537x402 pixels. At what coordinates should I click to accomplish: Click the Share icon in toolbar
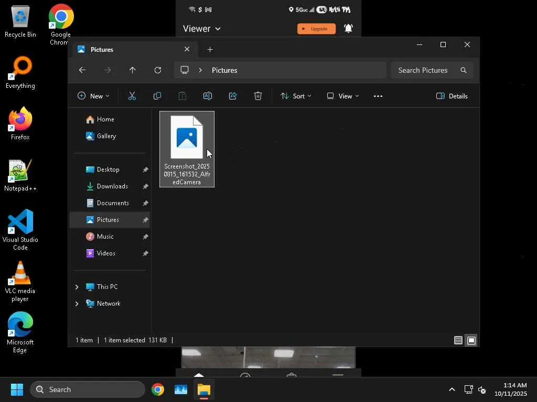233,96
